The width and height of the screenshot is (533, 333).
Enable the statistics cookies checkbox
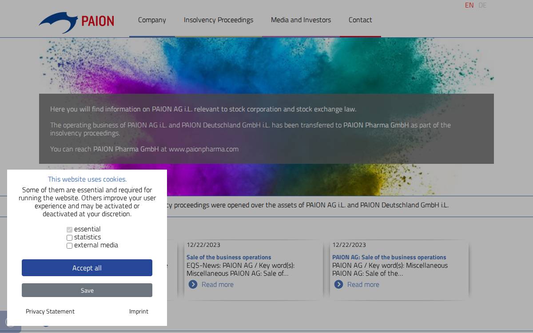[69, 238]
